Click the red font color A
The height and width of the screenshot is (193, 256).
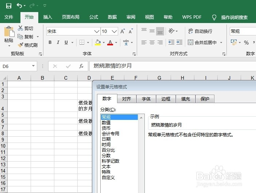(110, 42)
